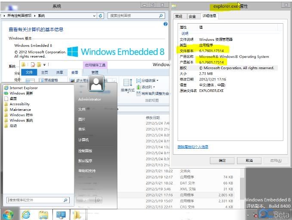This screenshot has width=292, height=220.
Task: Expand Windows 附件 folder
Action: (x=18, y=115)
